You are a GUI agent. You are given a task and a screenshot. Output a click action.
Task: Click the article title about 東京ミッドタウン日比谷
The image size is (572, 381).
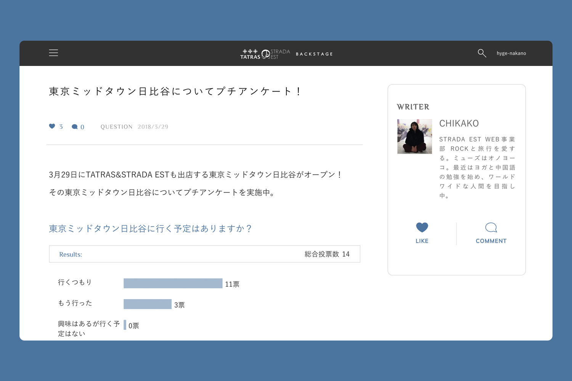tap(175, 92)
